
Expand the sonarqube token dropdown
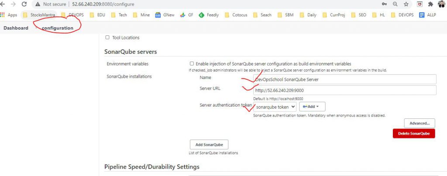point(275,106)
